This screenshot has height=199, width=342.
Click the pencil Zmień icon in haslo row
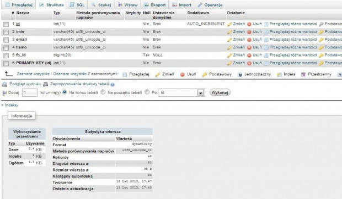(229, 48)
